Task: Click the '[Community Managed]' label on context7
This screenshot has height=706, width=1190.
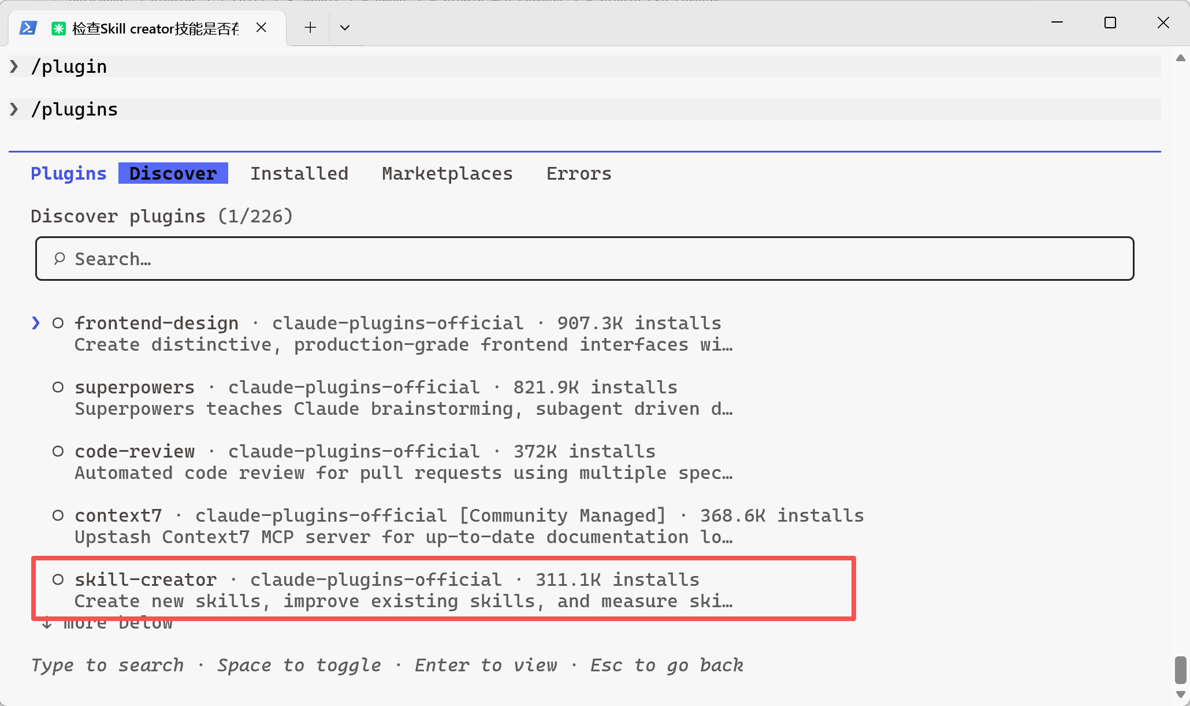Action: (x=563, y=515)
